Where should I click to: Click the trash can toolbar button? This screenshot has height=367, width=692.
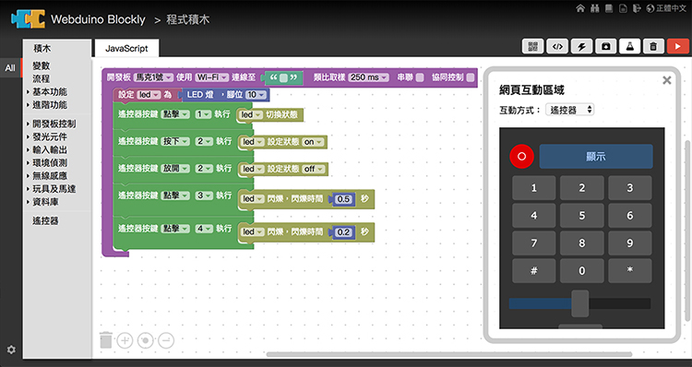click(653, 46)
